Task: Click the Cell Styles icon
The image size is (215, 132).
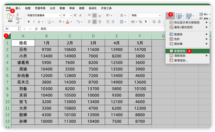Action: point(189,16)
